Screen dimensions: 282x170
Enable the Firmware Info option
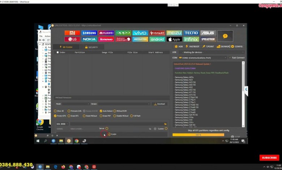[74, 111]
